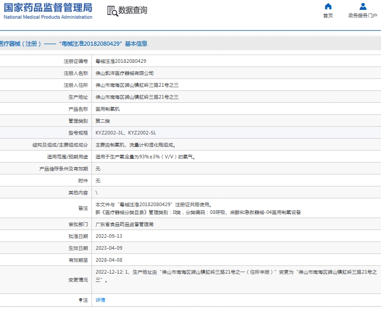The image size is (381, 310).
Task: Click the 批准日期 label
Action: tap(78, 236)
